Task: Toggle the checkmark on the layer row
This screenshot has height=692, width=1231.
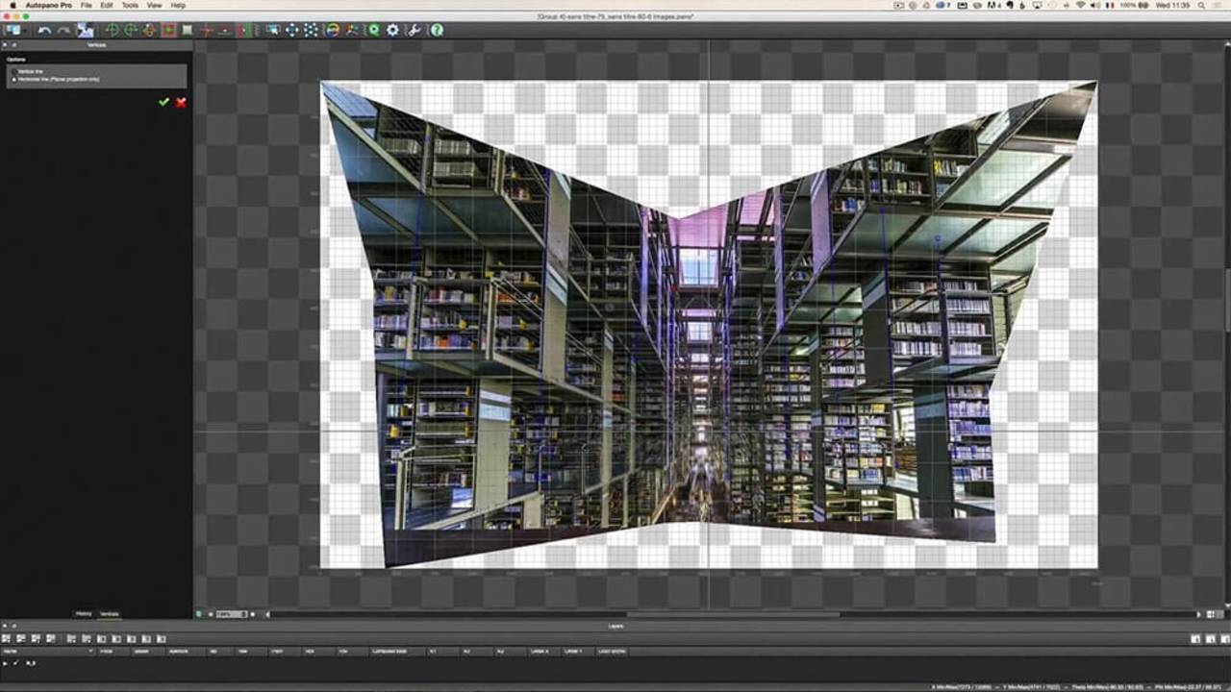Action: click(x=16, y=663)
